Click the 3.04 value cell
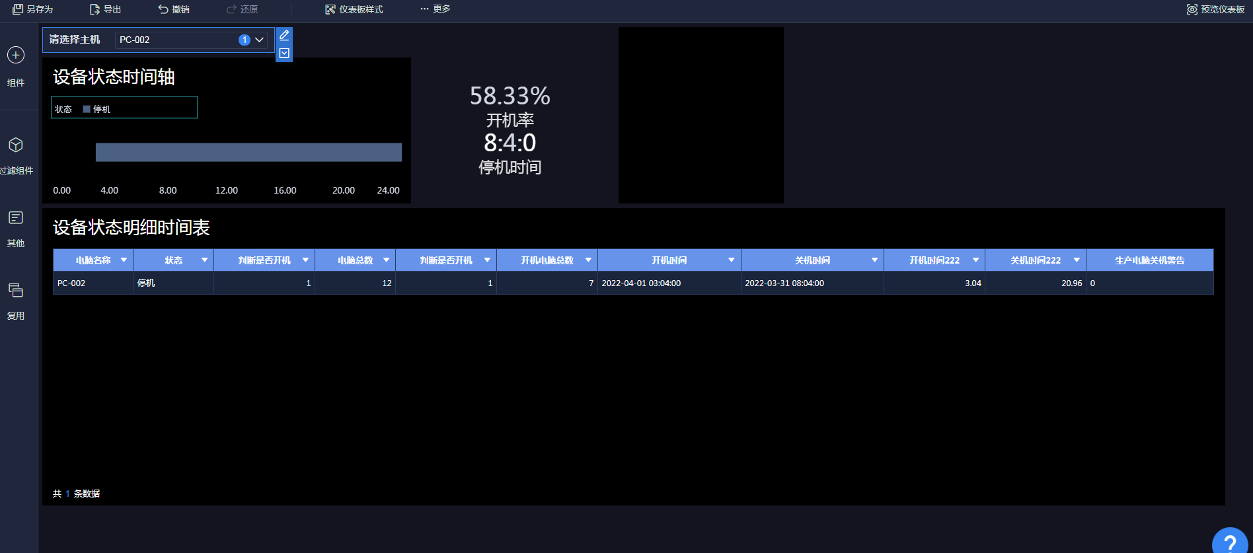The height and width of the screenshot is (553, 1253). coord(934,283)
